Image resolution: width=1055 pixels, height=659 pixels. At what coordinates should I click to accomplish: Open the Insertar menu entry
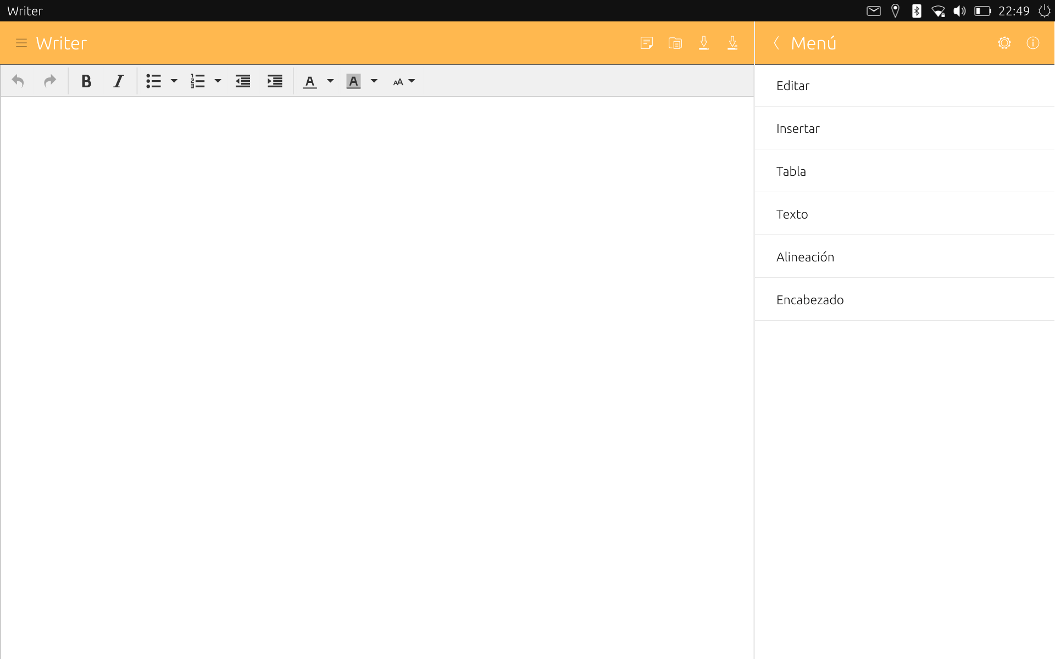[x=904, y=128]
